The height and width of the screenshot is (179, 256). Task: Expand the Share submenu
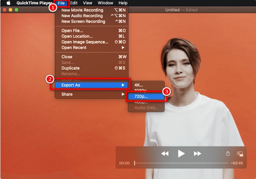click(x=92, y=94)
